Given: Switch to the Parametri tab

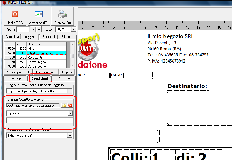Looking at the screenshot, I should (49, 37).
